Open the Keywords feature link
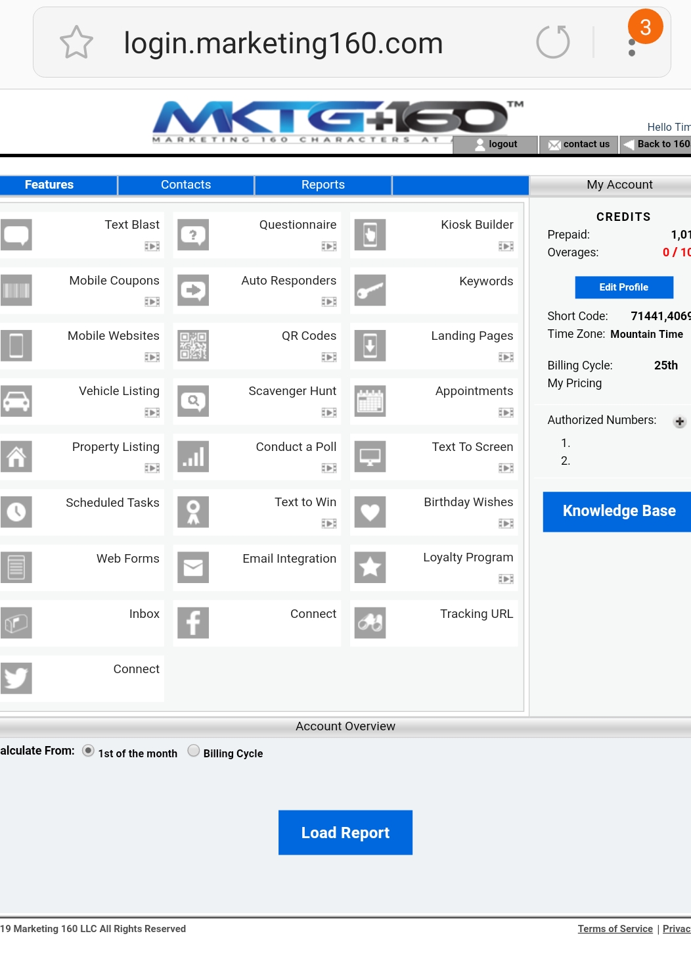This screenshot has width=691, height=965. [486, 281]
